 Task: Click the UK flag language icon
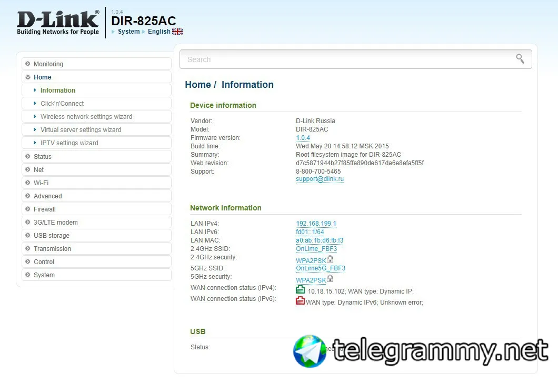[x=177, y=32]
